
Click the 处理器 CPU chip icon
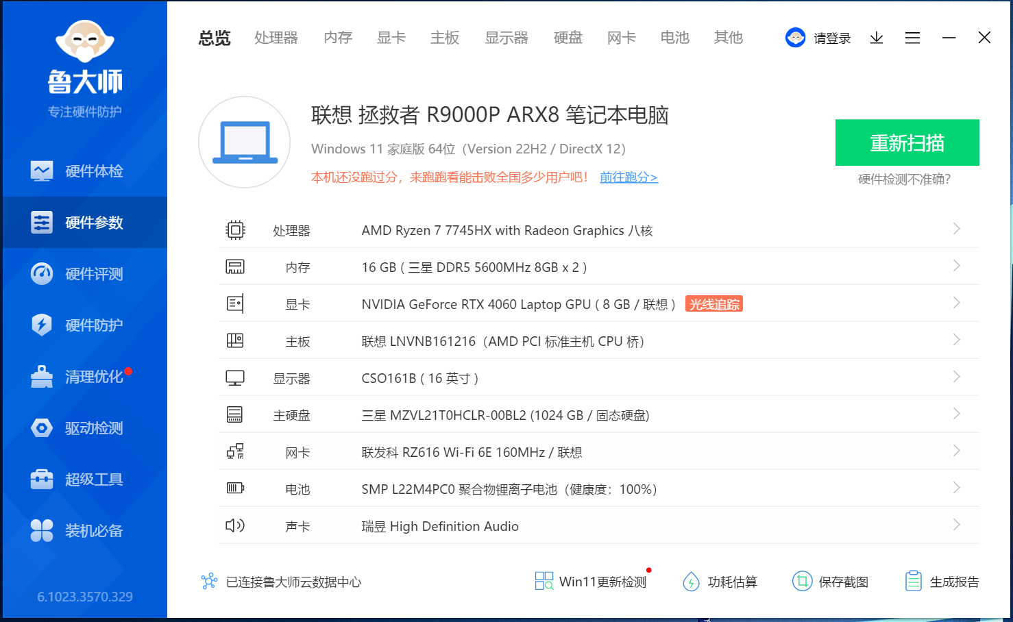tap(235, 230)
